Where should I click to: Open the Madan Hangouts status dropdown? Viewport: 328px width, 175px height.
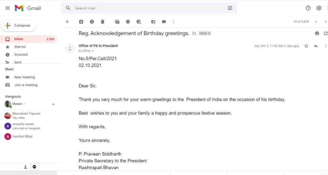(x=24, y=104)
